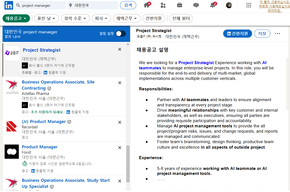Click the Astellas logo on Site Contracting

12,87
